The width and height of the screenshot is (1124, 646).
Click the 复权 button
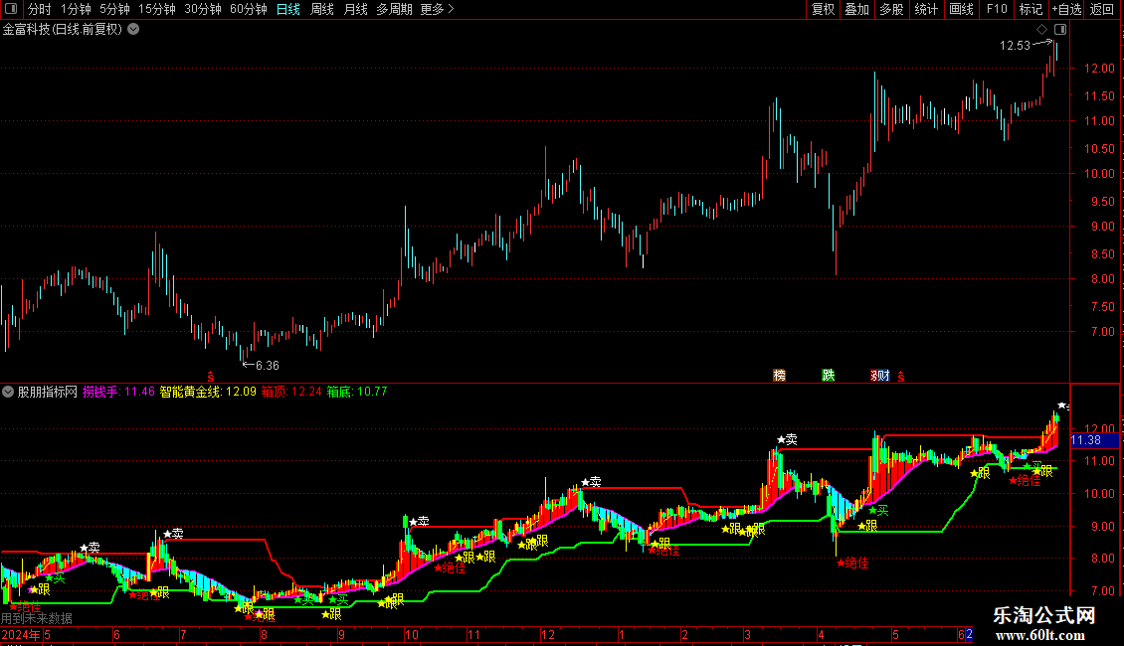(823, 9)
